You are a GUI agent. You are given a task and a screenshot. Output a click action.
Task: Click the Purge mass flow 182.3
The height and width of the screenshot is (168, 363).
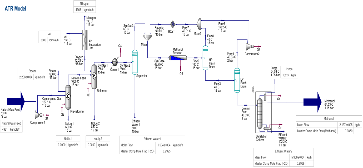point(285,75)
